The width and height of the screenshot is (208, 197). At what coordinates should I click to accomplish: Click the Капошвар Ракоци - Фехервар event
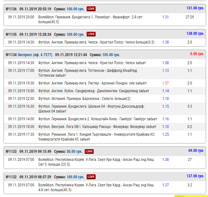point(97,127)
